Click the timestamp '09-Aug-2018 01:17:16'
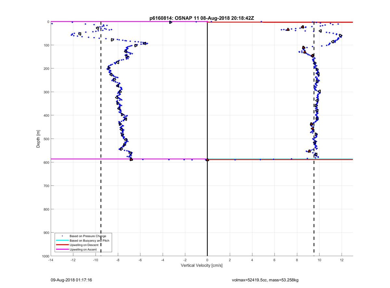Screen dimensions: 390x288 tap(71, 280)
